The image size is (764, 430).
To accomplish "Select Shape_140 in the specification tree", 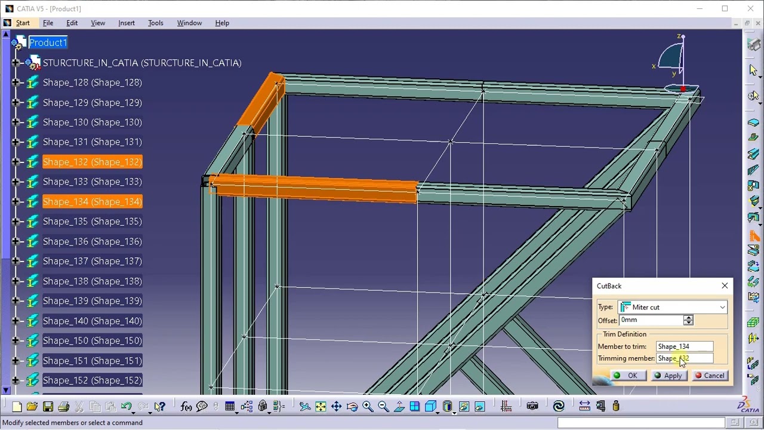I will click(92, 321).
